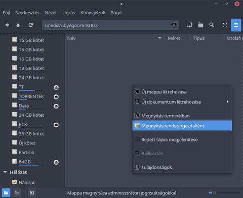Screen dimensions: 243x198
Task: Sort by the Típus column
Action: pos(199,38)
